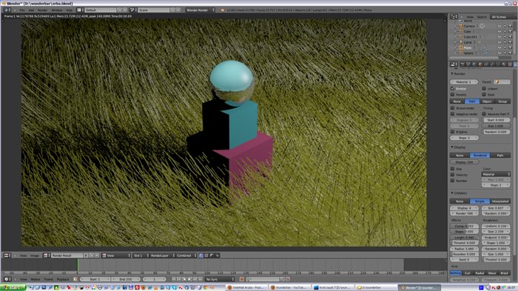Select Group render type button
The width and height of the screenshot is (518, 291).
click(502, 101)
